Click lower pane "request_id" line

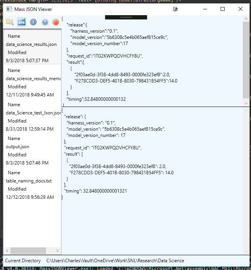click(103, 148)
